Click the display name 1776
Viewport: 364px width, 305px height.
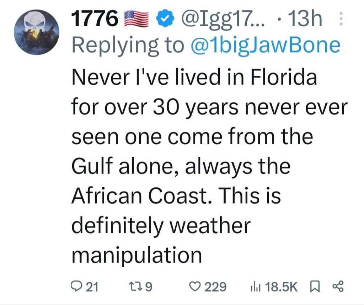click(x=95, y=20)
